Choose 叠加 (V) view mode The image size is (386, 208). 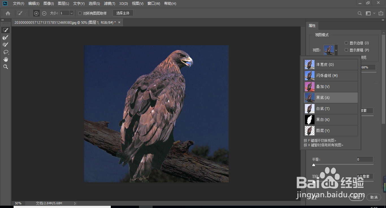click(331, 87)
